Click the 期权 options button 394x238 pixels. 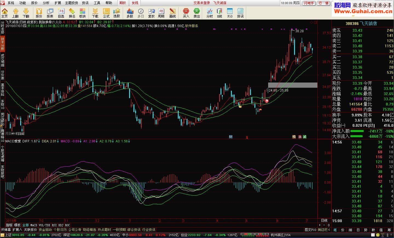tap(123, 3)
